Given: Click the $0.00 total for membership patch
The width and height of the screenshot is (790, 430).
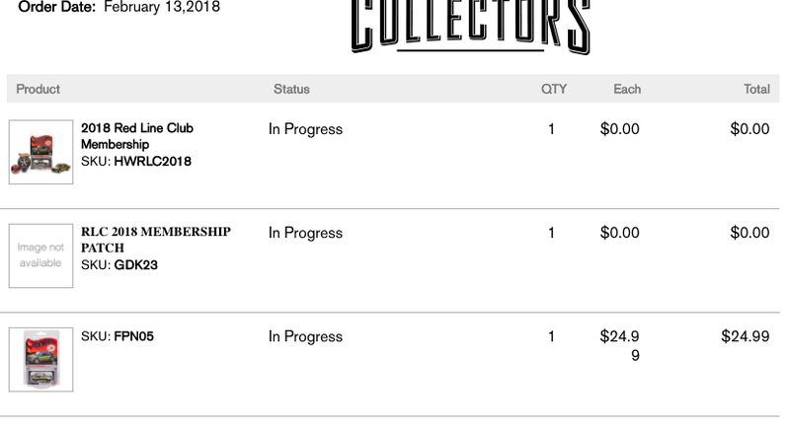Looking at the screenshot, I should coord(750,233).
